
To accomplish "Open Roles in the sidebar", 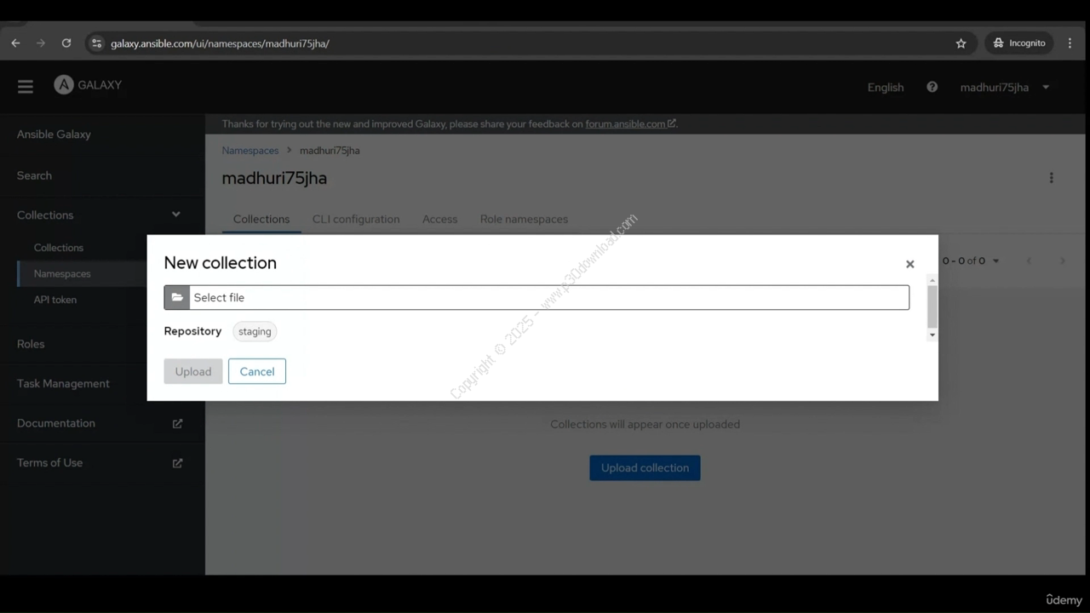I will tap(31, 344).
